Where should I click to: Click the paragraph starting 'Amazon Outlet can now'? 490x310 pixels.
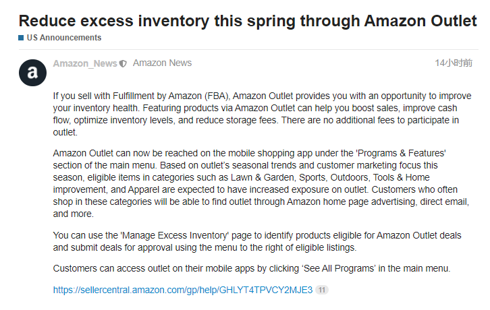tap(261, 183)
